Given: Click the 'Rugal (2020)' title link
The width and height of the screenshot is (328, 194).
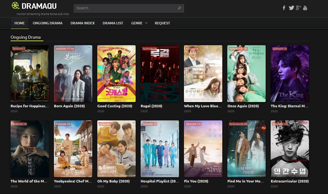Looking at the screenshot, I should point(152,106).
